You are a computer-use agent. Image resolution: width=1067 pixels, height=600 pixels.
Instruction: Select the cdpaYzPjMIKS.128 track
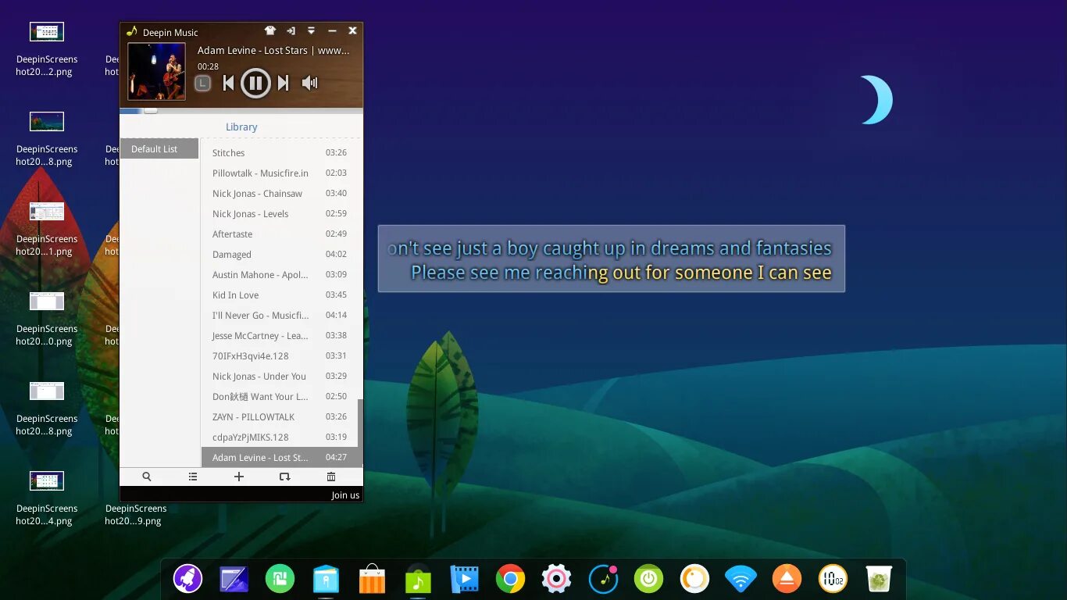(279, 437)
